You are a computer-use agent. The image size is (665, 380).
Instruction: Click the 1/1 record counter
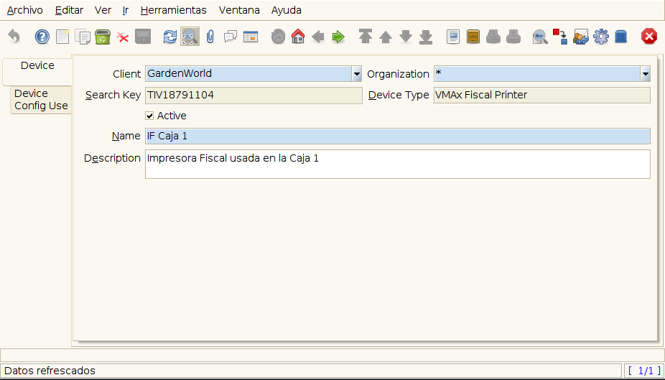coord(643,371)
